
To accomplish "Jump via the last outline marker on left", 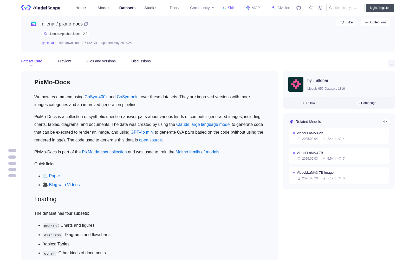I will pyautogui.click(x=12, y=176).
